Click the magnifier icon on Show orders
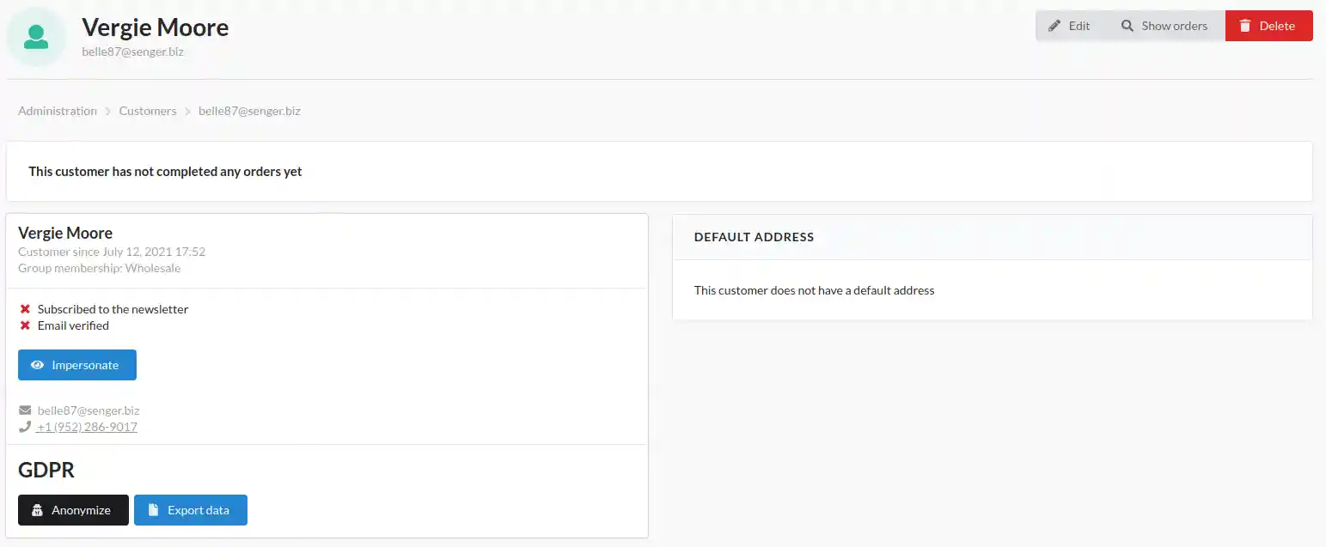This screenshot has height=547, width=1326. point(1127,26)
